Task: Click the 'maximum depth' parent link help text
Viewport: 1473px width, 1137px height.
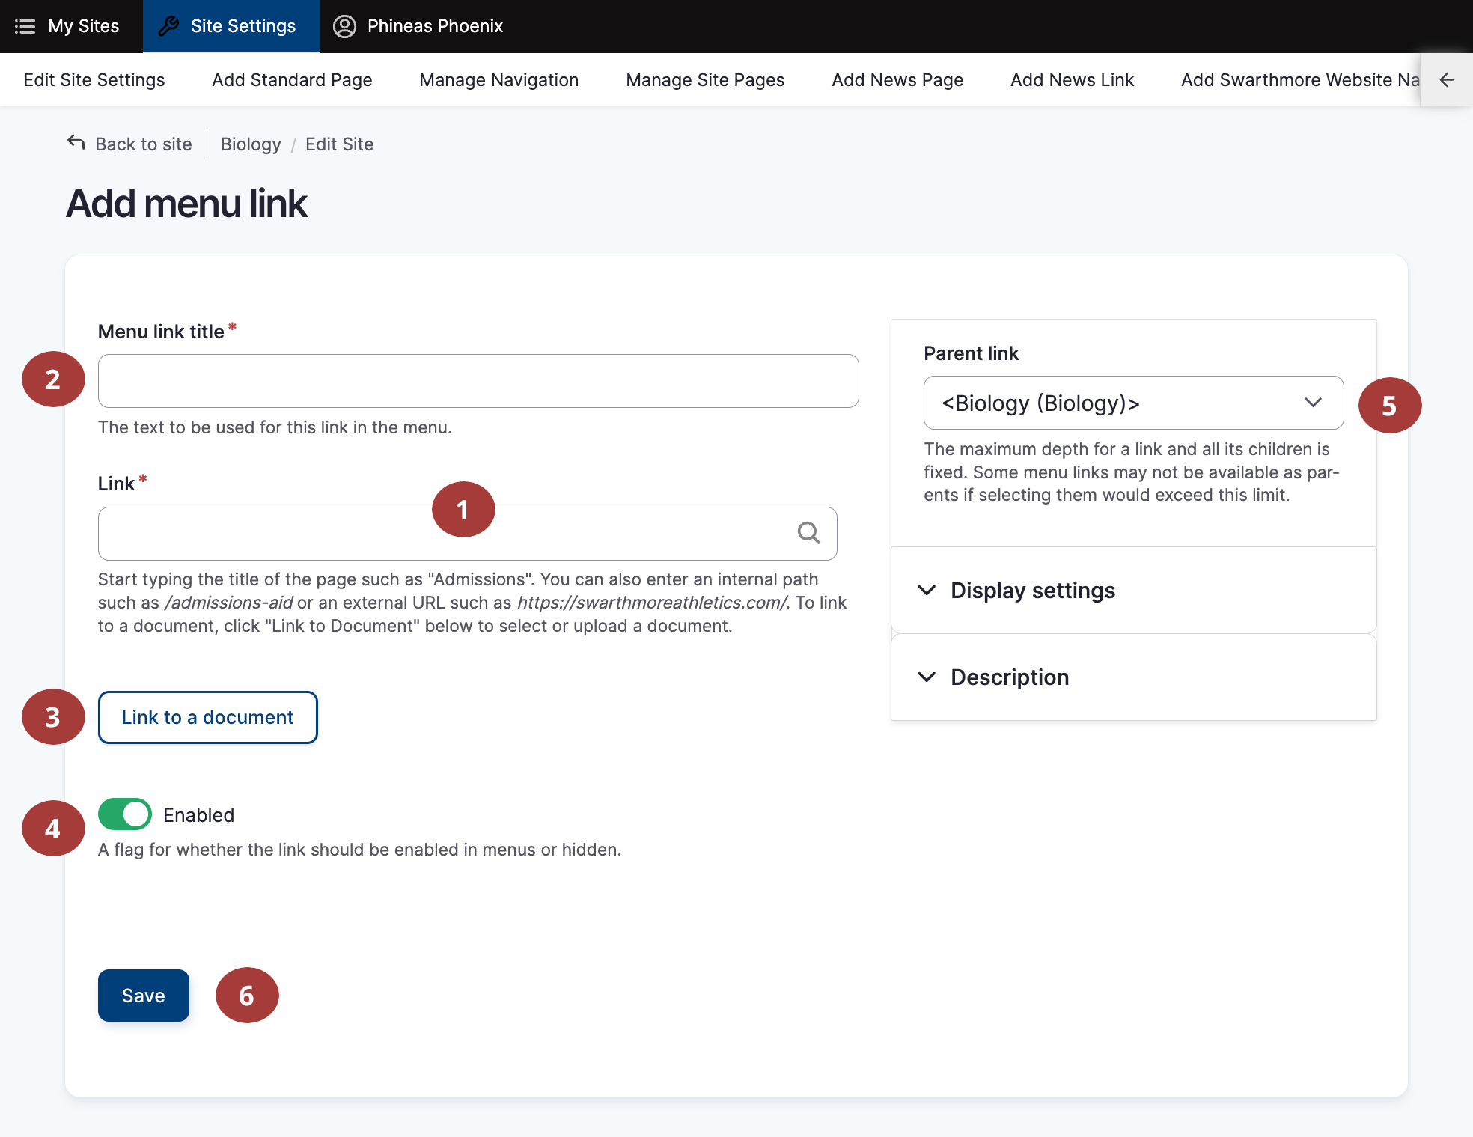Action: [1131, 472]
